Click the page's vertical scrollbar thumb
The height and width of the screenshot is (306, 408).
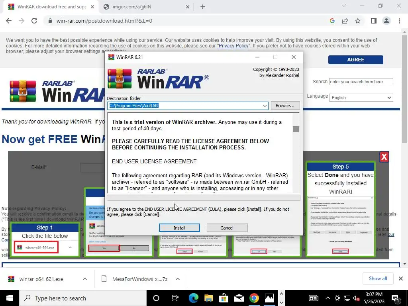pyautogui.click(x=404, y=88)
